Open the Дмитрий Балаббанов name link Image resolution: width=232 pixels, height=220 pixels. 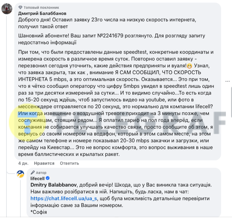(x=42, y=14)
